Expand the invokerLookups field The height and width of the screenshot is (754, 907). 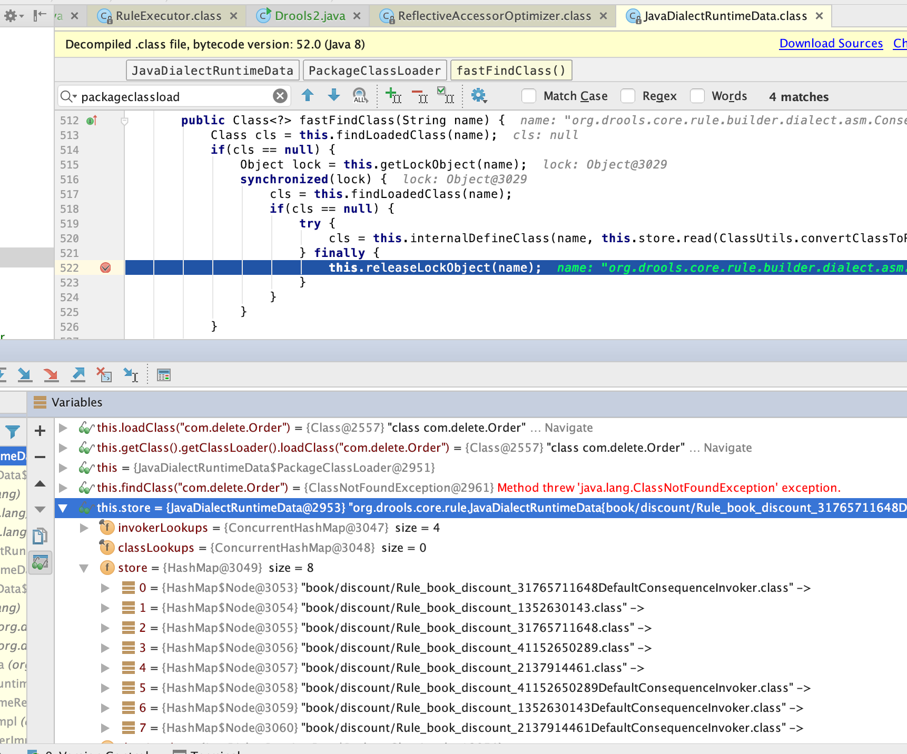click(84, 528)
